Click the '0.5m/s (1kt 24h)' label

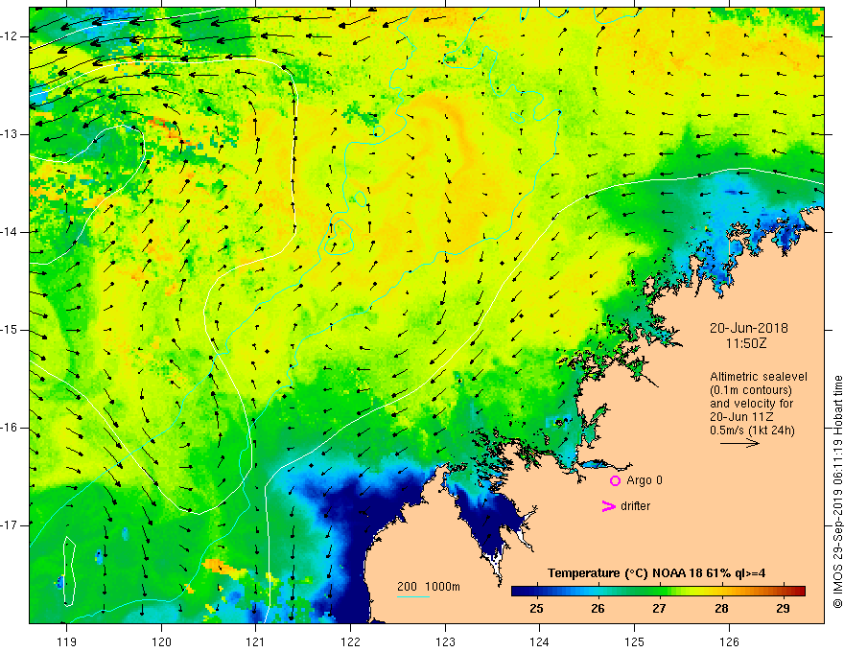(x=752, y=430)
